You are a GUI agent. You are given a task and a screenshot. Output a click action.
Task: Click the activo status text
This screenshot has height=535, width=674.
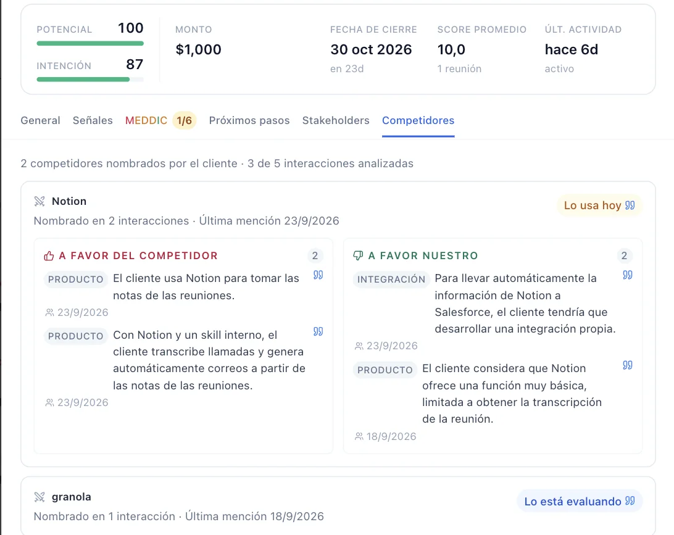[559, 68]
